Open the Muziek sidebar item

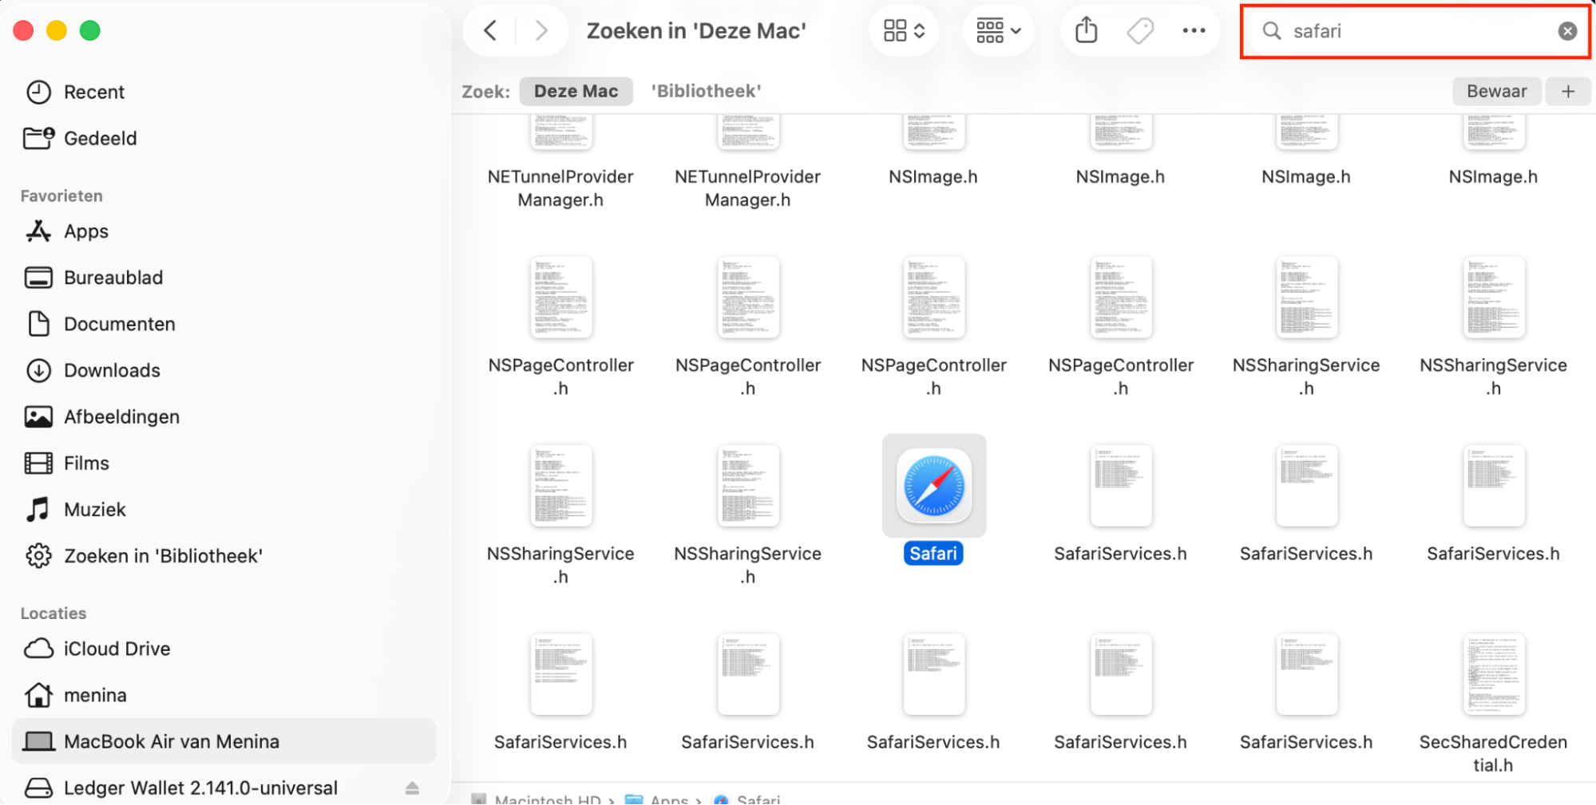tap(95, 509)
